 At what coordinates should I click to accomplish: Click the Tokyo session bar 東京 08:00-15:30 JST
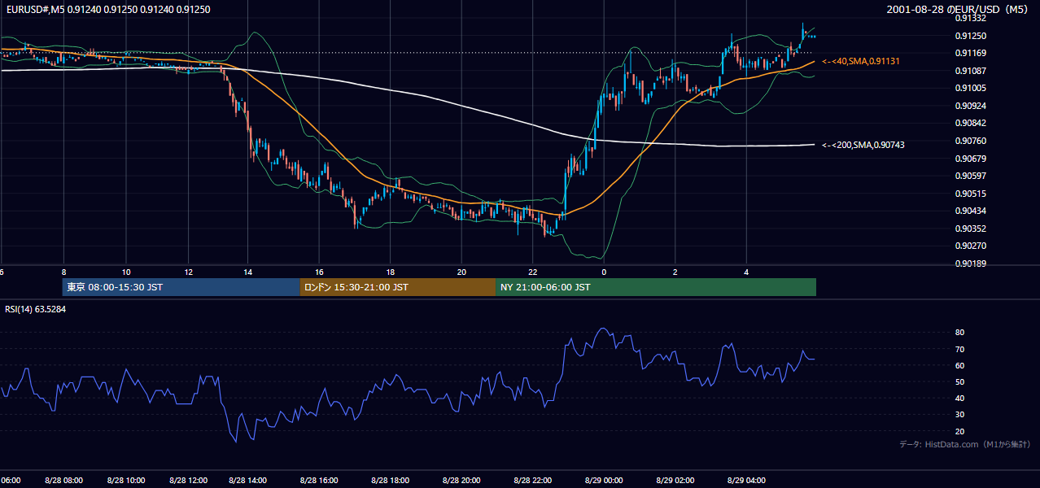[x=181, y=287]
